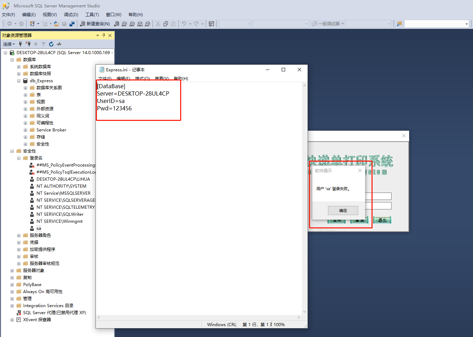Image resolution: width=473 pixels, height=337 pixels.
Task: Click 确定 in the 软件提示 dialog
Action: click(343, 210)
